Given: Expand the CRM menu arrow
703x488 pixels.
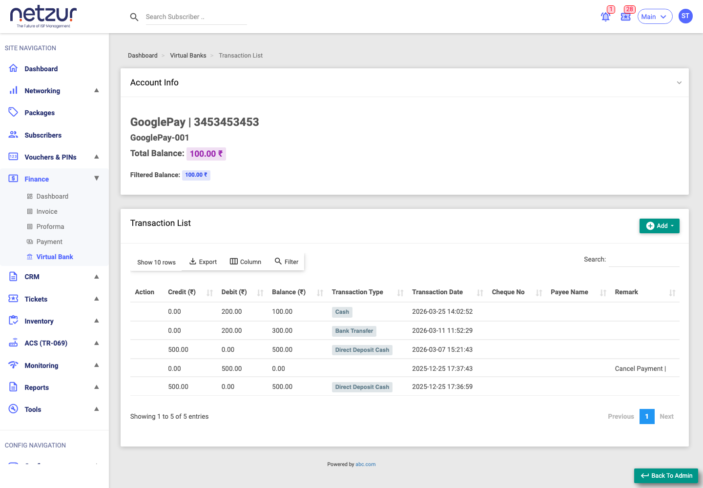Looking at the screenshot, I should pyautogui.click(x=97, y=277).
